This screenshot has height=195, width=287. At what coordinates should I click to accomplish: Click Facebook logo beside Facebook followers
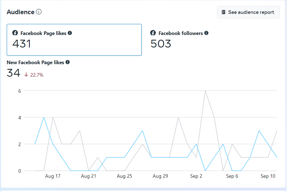pos(153,33)
